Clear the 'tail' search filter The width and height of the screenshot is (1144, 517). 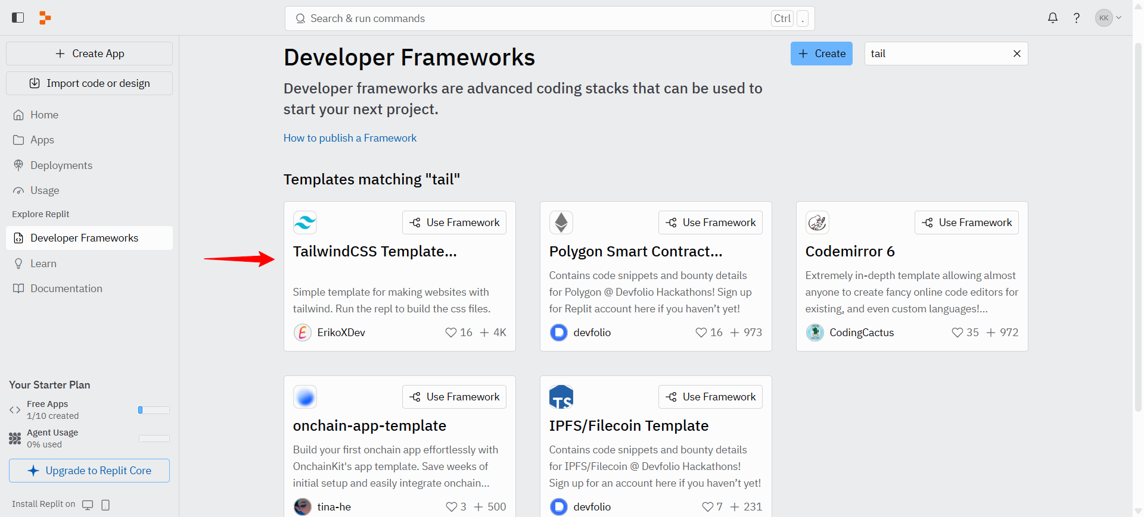click(1017, 54)
